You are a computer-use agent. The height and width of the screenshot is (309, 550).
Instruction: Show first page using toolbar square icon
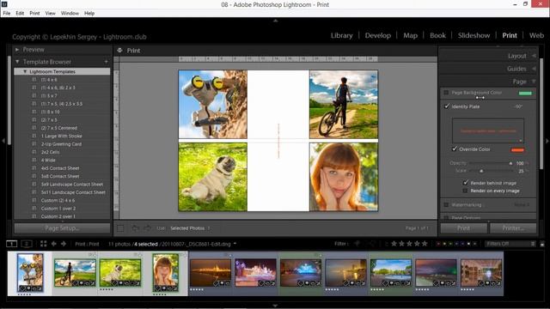tap(120, 228)
